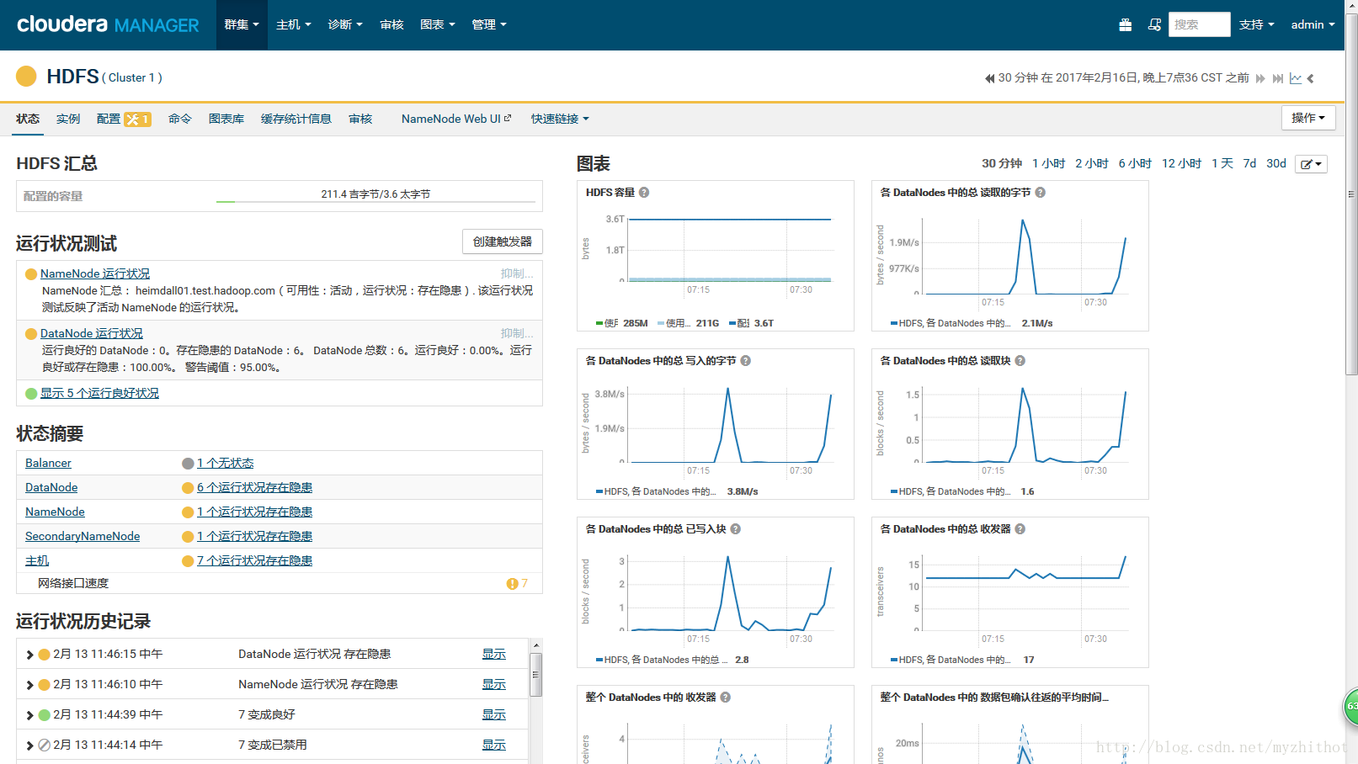Viewport: 1358px width, 764px height.
Task: Open the HDFS 容量 chart
Action: coord(716,256)
